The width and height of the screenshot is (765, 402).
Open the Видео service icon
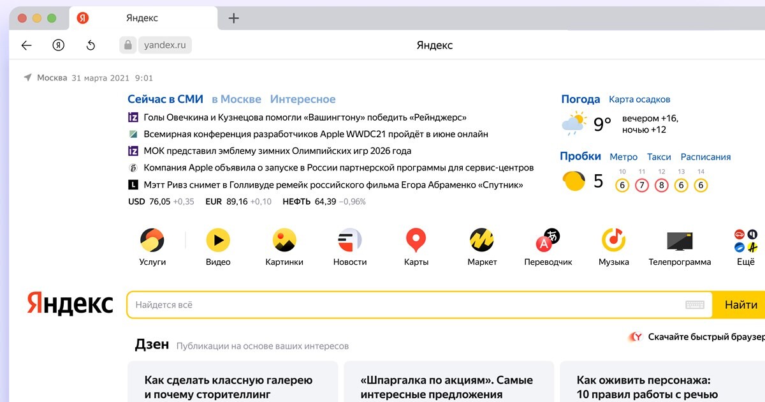click(x=218, y=241)
